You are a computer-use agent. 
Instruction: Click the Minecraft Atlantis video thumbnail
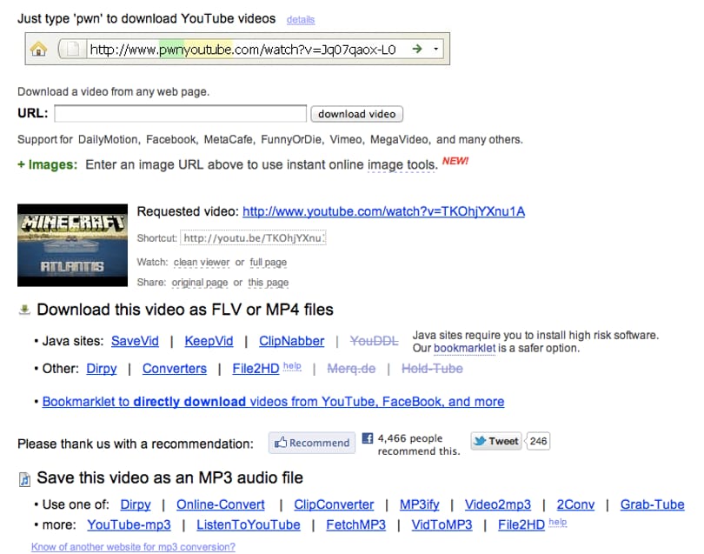click(x=72, y=245)
